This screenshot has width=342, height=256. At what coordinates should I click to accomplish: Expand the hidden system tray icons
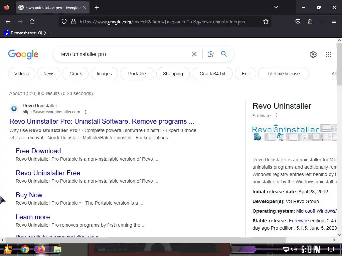click(277, 249)
